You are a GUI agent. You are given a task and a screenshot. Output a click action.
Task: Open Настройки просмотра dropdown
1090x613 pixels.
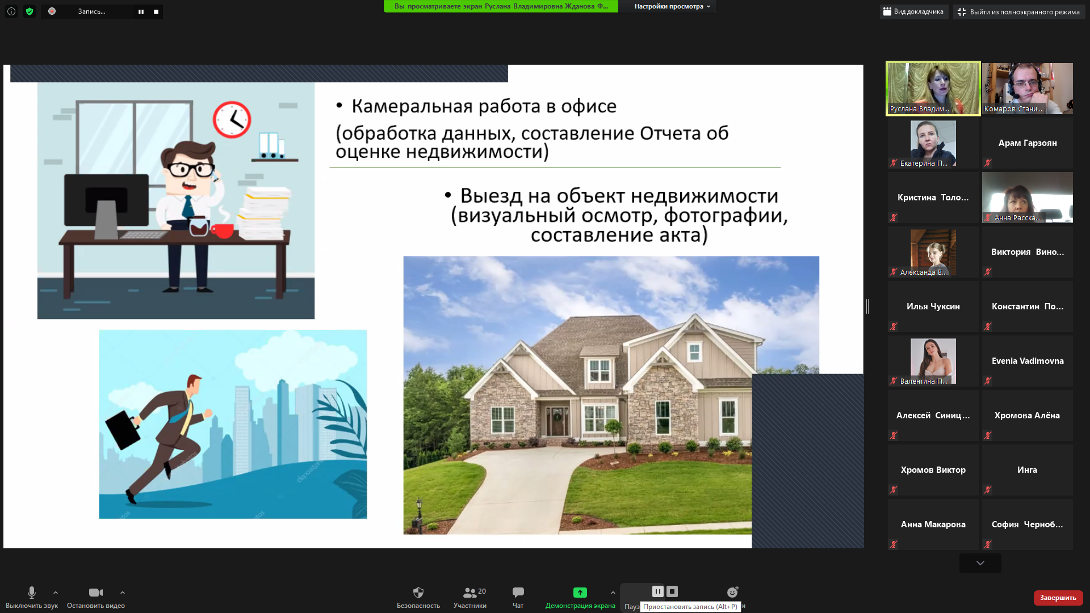(672, 6)
